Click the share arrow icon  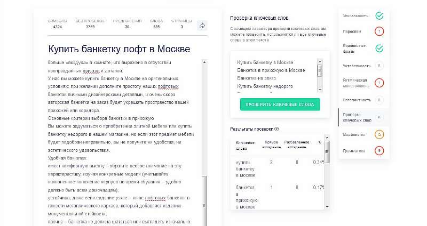point(202,26)
